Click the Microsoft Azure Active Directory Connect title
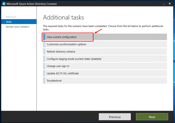 click(x=31, y=4)
